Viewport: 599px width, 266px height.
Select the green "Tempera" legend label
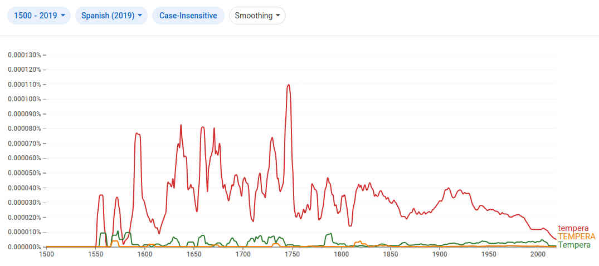[x=574, y=245]
